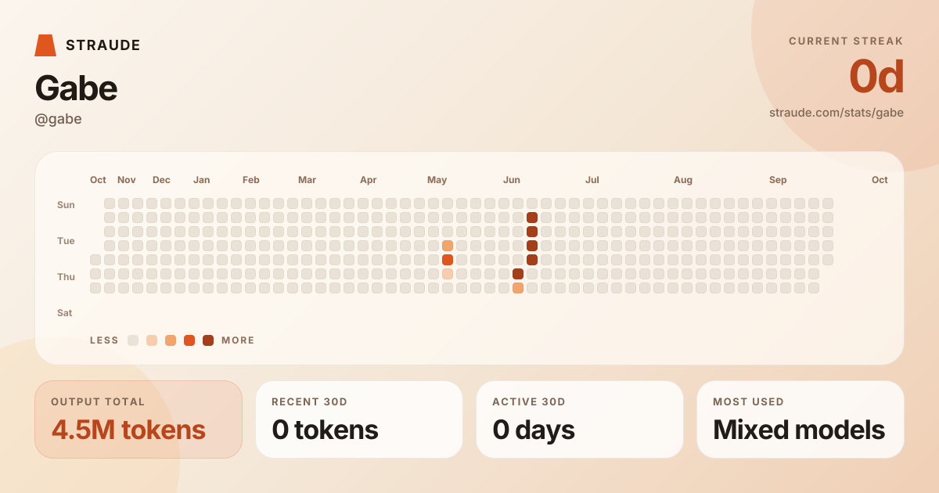Click the Current Streak 0d value
939x493 pixels.
[876, 77]
